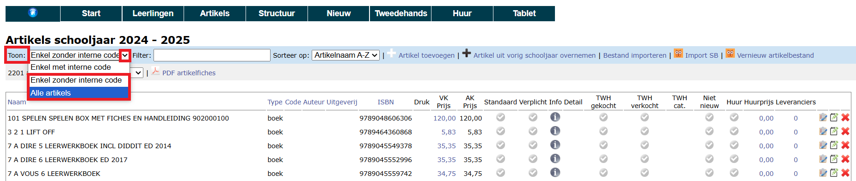Delete the 101 SPELEN SPELEN BOX article
This screenshot has height=181, width=856.
(x=845, y=118)
